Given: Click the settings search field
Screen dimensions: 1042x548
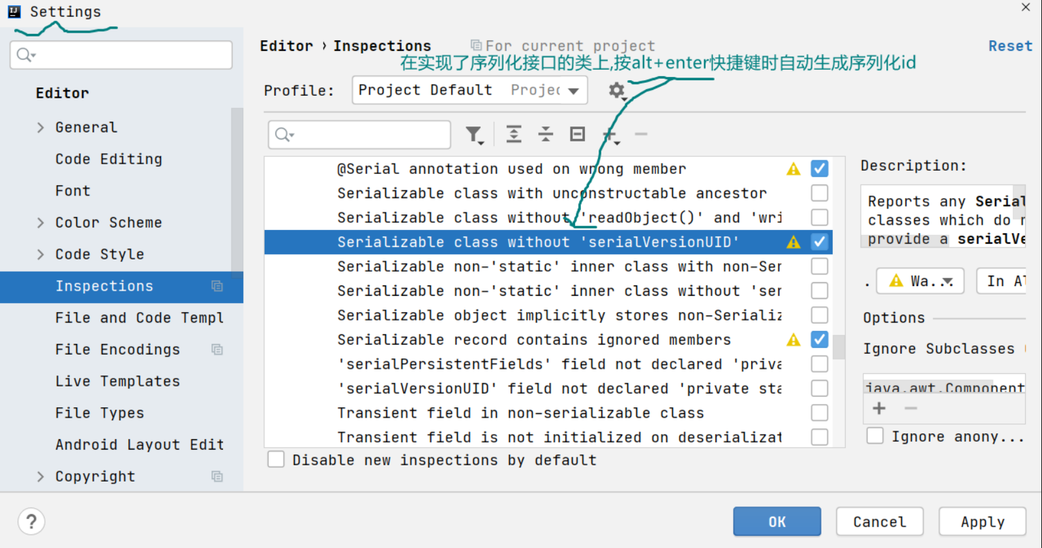Looking at the screenshot, I should click(x=121, y=55).
